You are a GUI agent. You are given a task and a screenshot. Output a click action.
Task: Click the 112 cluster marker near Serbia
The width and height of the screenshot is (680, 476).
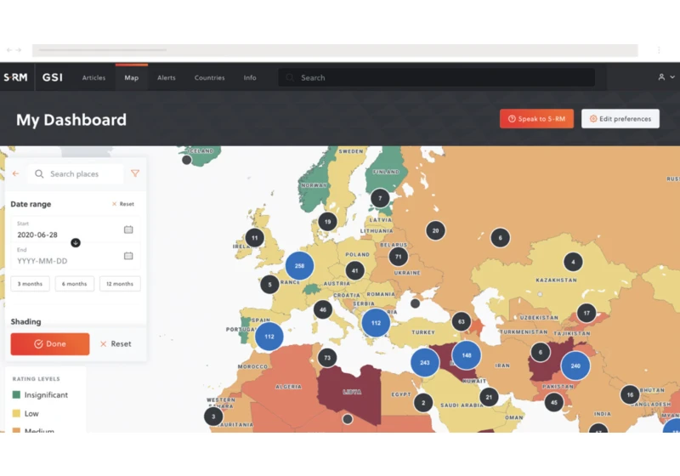click(x=376, y=323)
